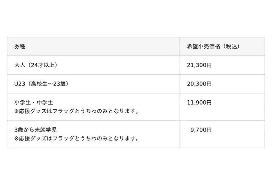Viewport: 278px width, 185px height.
Task: Select the 9,700円 price
Action: [x=200, y=130]
